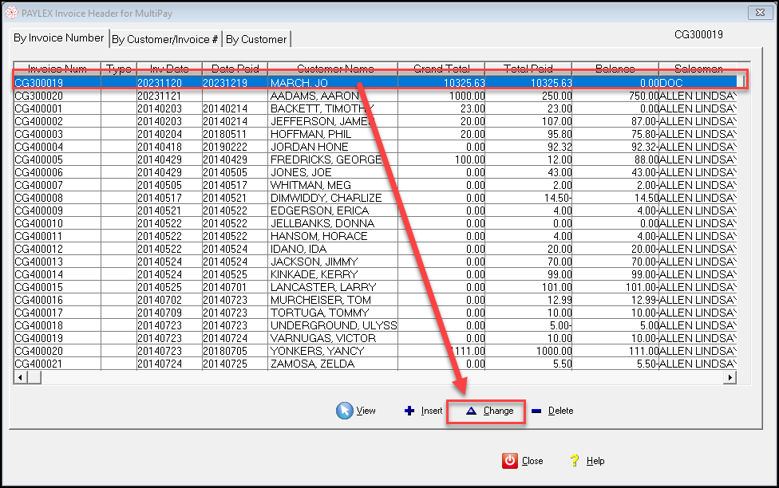779x488 pixels.
Task: Close the PAYLEX Invoice Header window
Action: (760, 13)
